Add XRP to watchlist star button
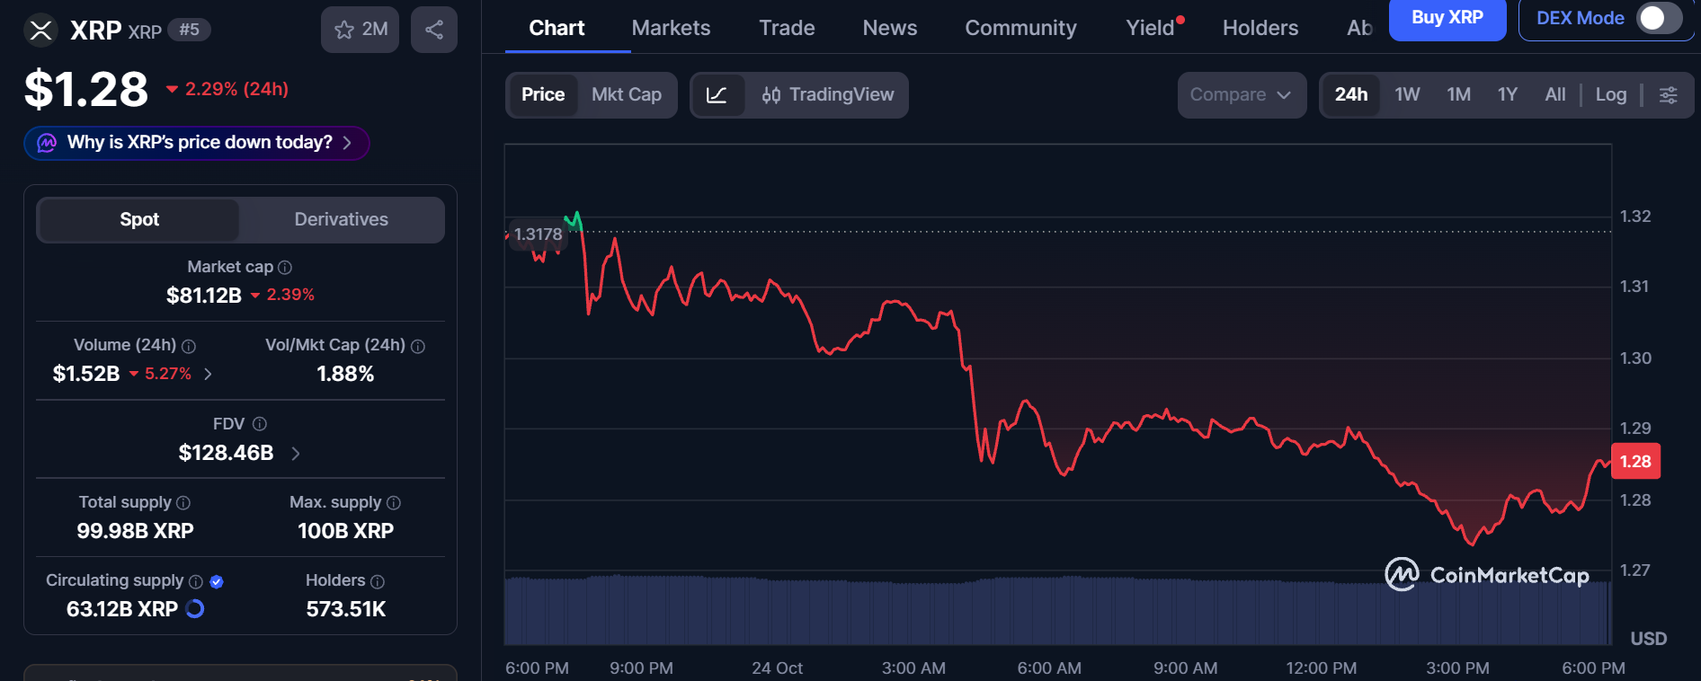1701x681 pixels. click(360, 30)
